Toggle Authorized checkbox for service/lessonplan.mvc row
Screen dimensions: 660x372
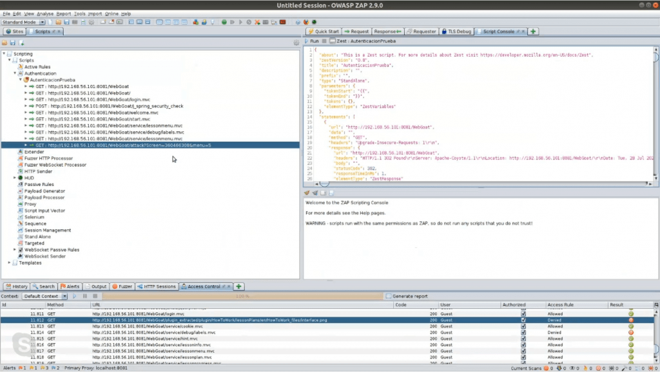tap(523, 357)
